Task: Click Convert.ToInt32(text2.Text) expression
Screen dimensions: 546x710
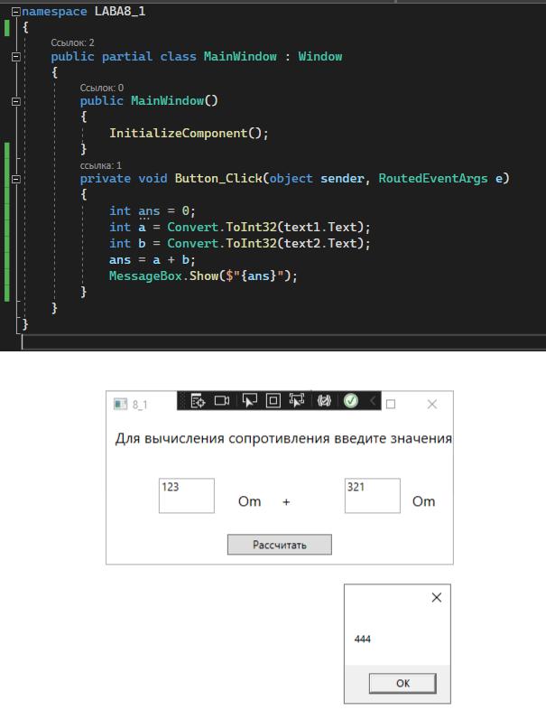Action: pyautogui.click(x=264, y=243)
